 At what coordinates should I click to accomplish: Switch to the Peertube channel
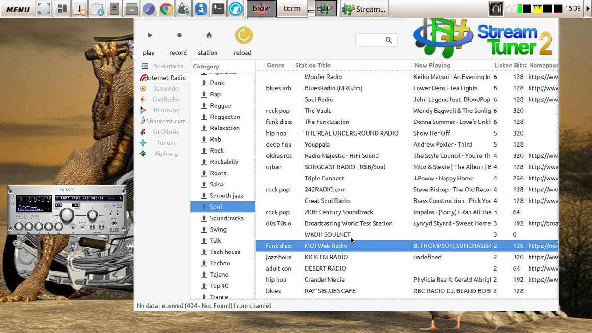click(162, 110)
